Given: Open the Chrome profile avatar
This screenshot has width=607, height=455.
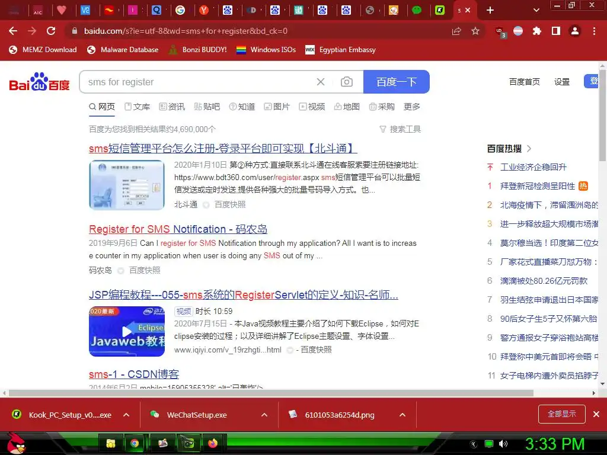Looking at the screenshot, I should (x=575, y=31).
